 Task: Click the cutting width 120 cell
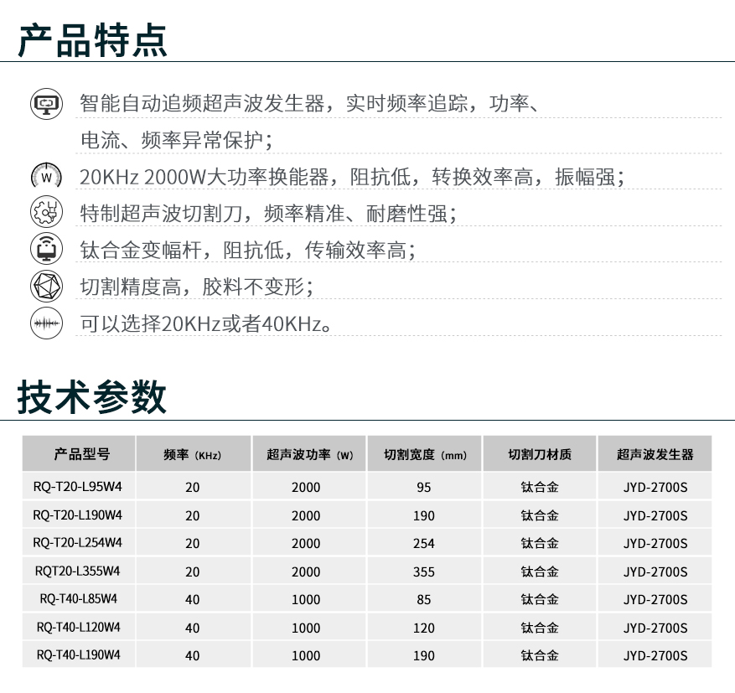tap(424, 628)
